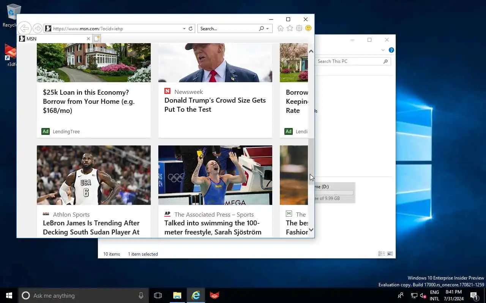Click the house photo above the loan ad

[94, 62]
